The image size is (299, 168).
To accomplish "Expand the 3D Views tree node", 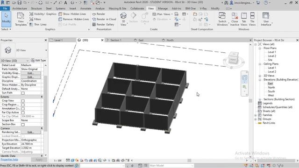I will (x=260, y=76).
